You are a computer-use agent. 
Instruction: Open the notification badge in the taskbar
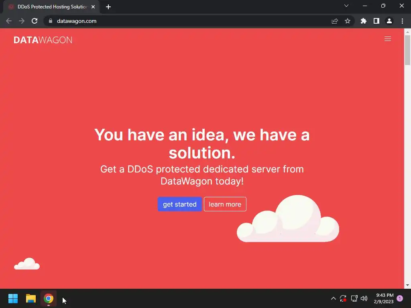pos(400,298)
